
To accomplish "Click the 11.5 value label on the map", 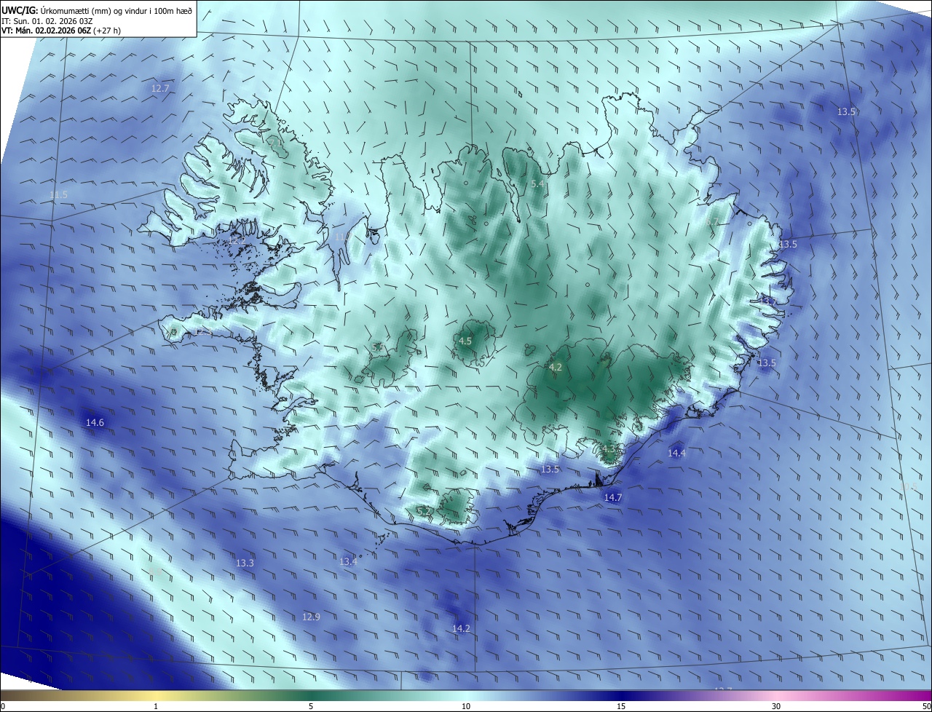I will tap(59, 194).
